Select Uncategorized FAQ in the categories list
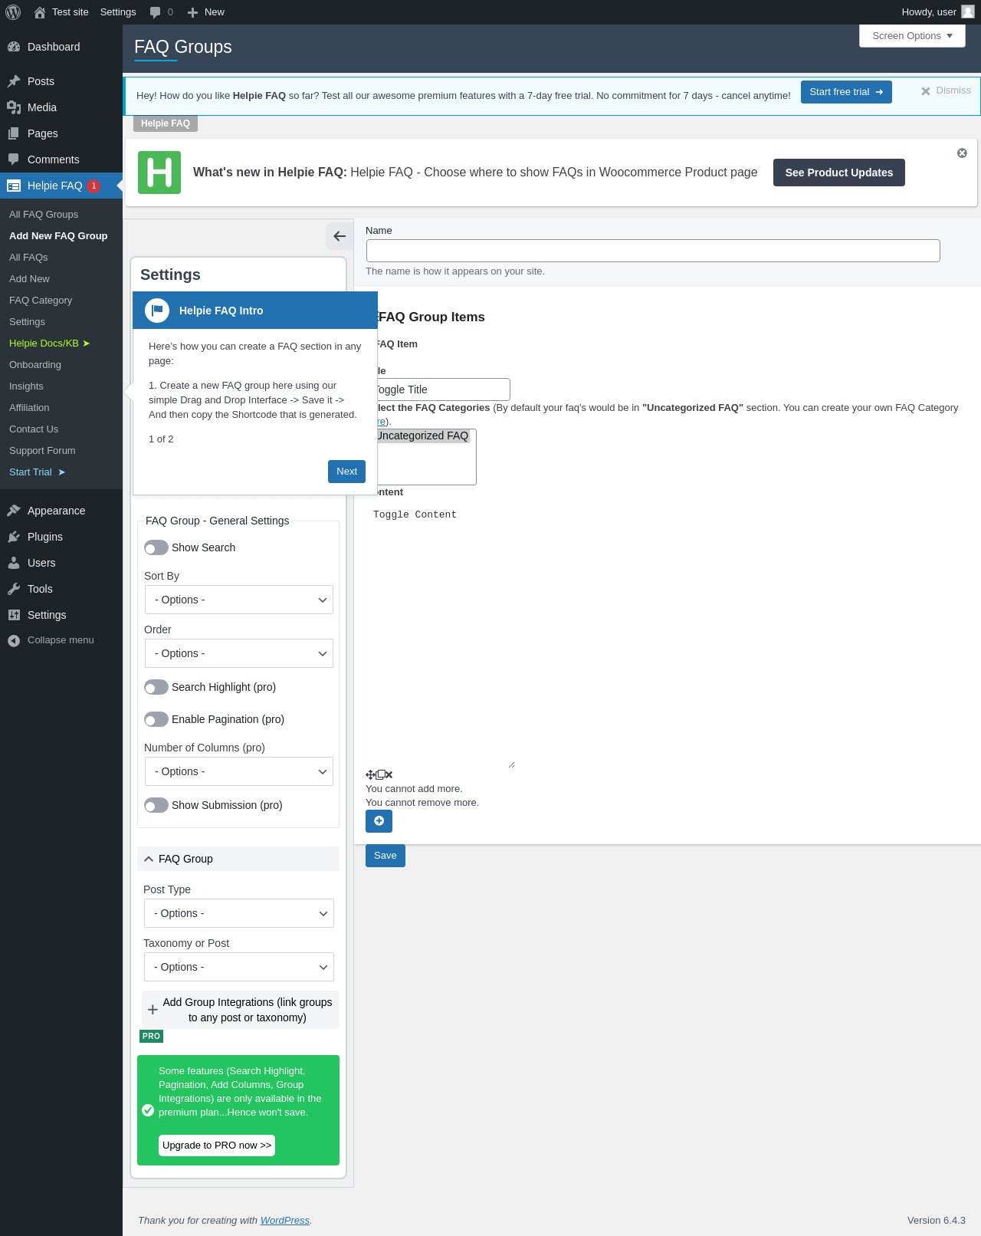The width and height of the screenshot is (981, 1236). tap(422, 436)
